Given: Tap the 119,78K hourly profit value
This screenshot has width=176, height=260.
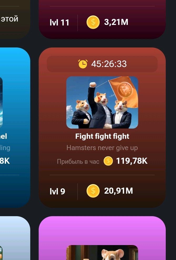Looking at the screenshot, I should [132, 161].
